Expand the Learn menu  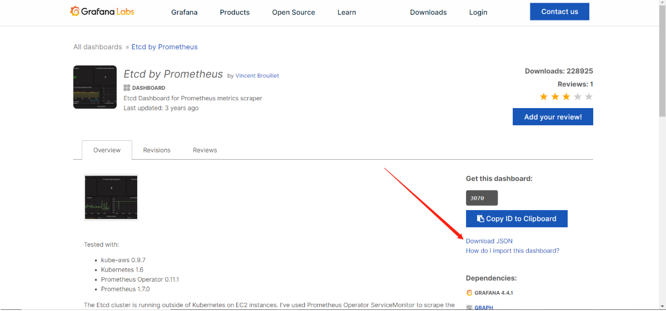tap(347, 12)
